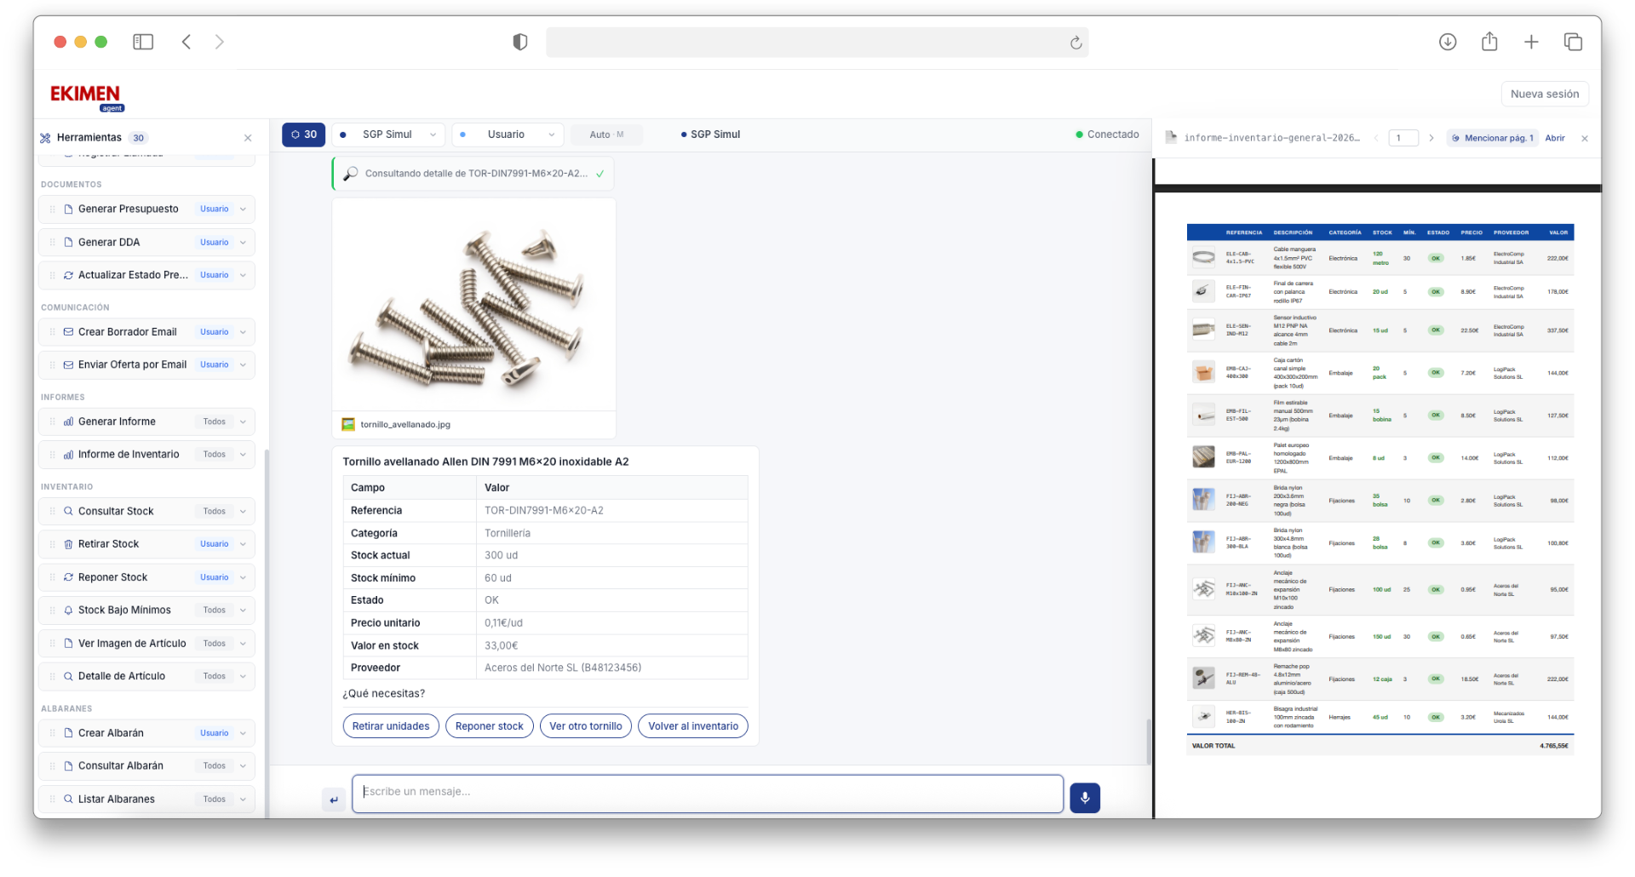Viewport: 1635px width, 877px height.
Task: Click the Safari share icon
Action: click(1489, 42)
